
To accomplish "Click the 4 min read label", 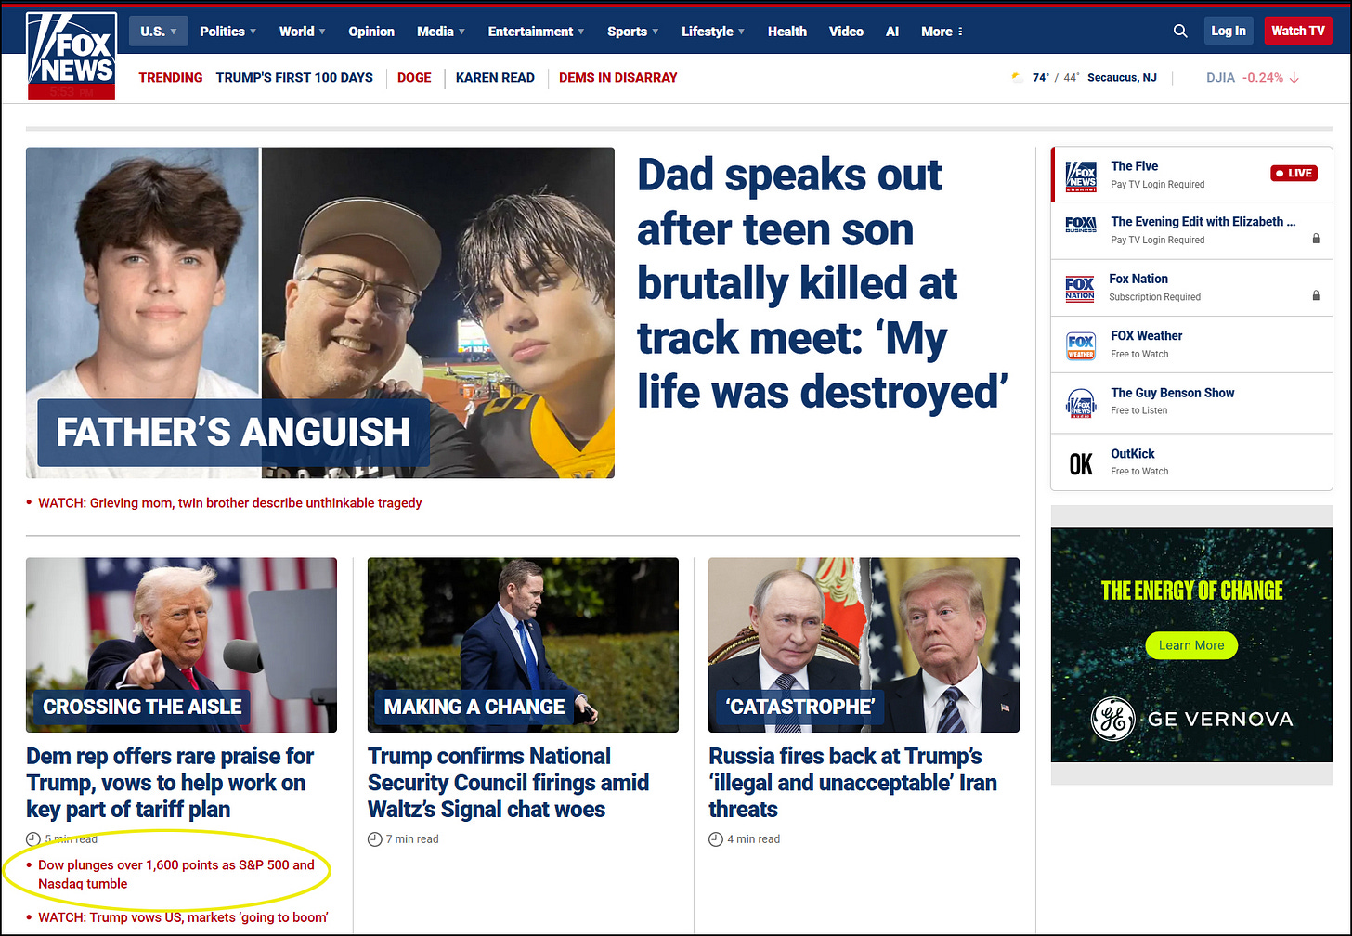I will pos(753,839).
